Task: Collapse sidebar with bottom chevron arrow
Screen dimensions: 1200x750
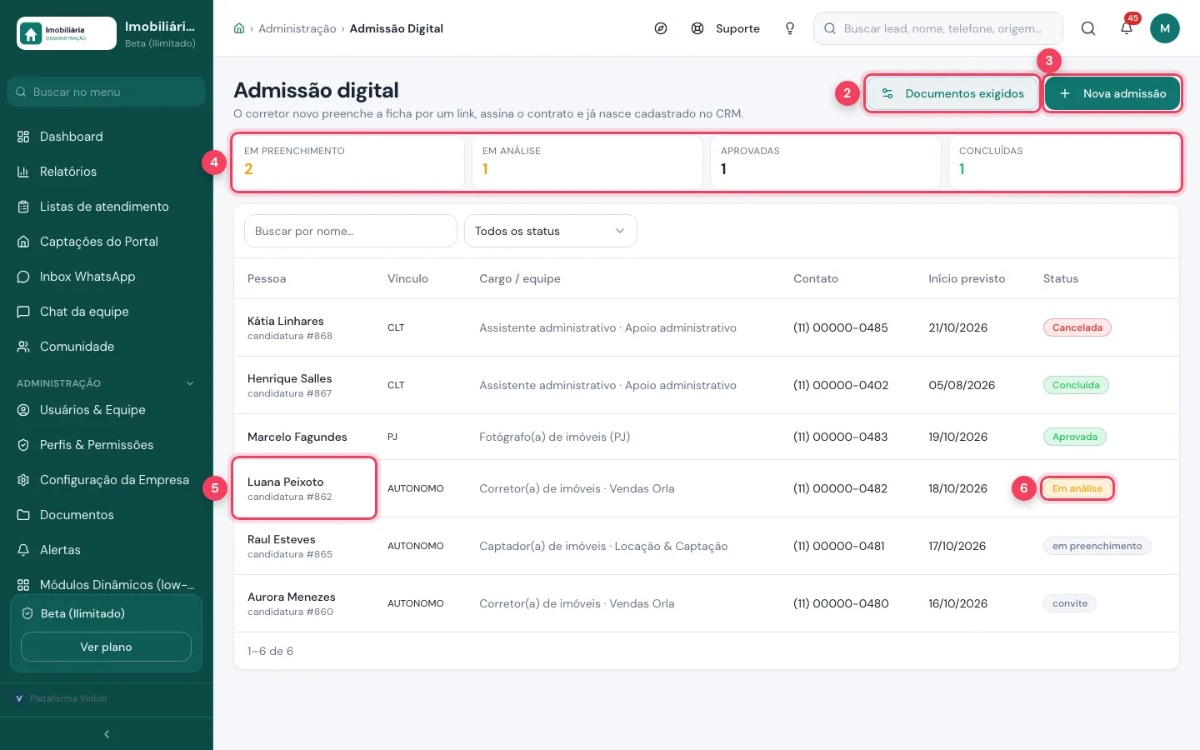Action: [107, 734]
